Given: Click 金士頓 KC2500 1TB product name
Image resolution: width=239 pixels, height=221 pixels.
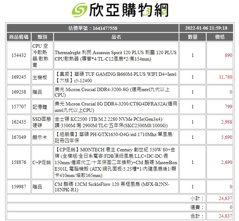Looking at the screenshot, I should click(111, 122).
